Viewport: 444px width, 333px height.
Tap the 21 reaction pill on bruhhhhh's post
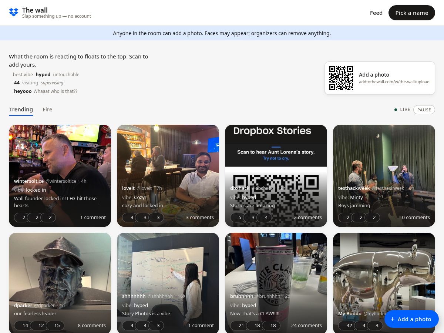(238, 326)
